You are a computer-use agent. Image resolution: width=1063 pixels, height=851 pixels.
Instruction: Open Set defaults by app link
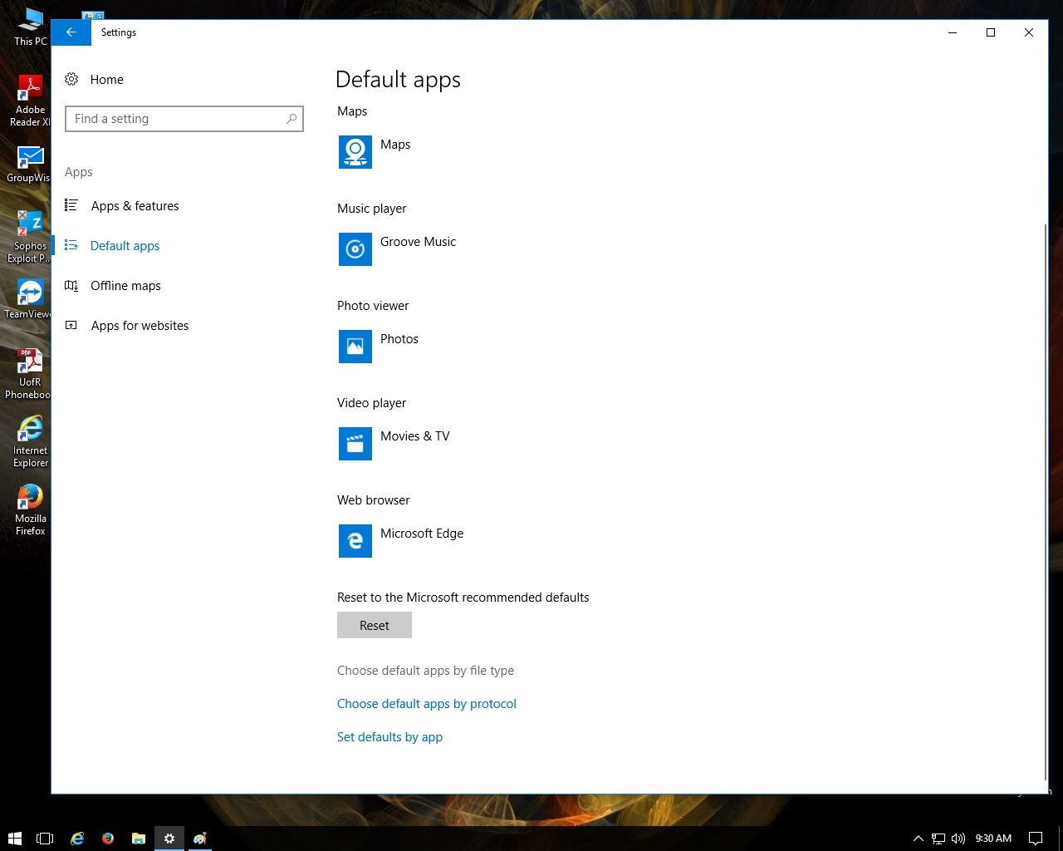pos(389,737)
